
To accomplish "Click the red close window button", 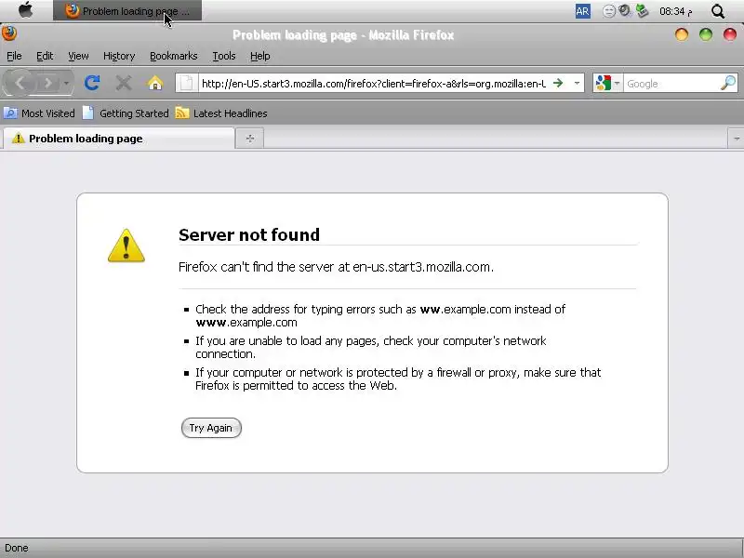I will 730,34.
